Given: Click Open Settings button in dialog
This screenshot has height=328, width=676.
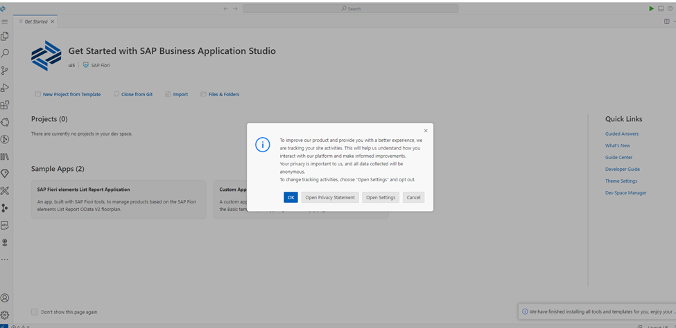Looking at the screenshot, I should (x=381, y=197).
